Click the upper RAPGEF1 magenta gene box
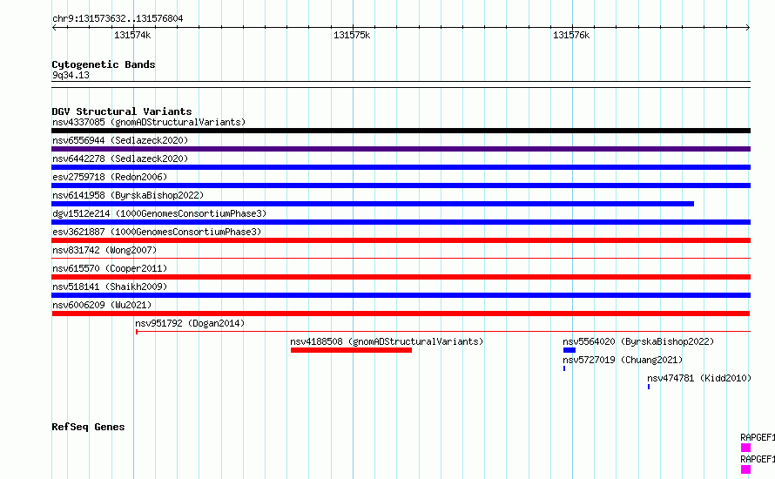775x479 pixels. point(746,448)
